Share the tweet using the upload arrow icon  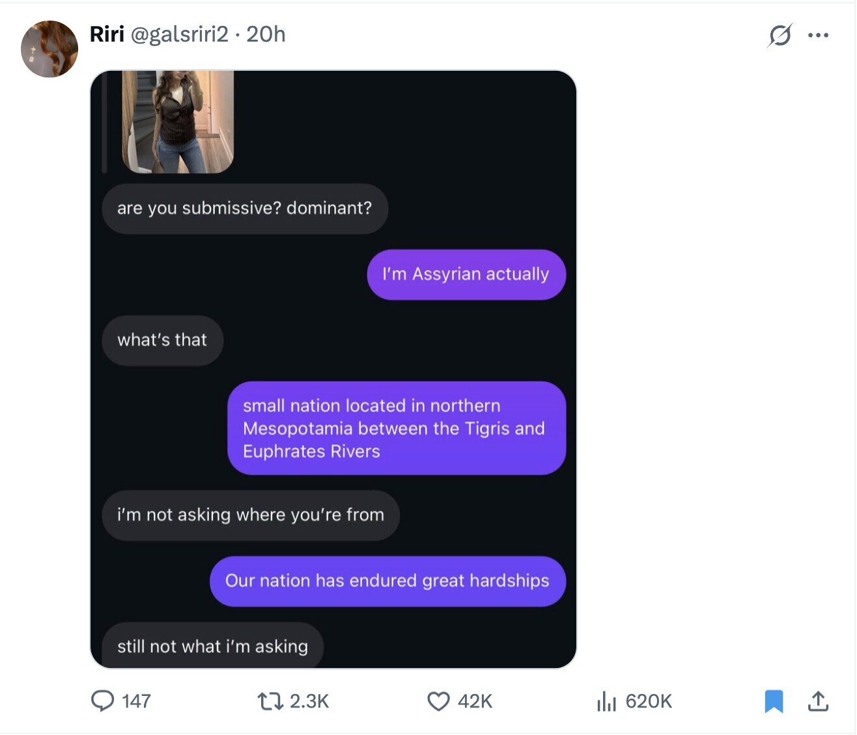click(x=818, y=701)
